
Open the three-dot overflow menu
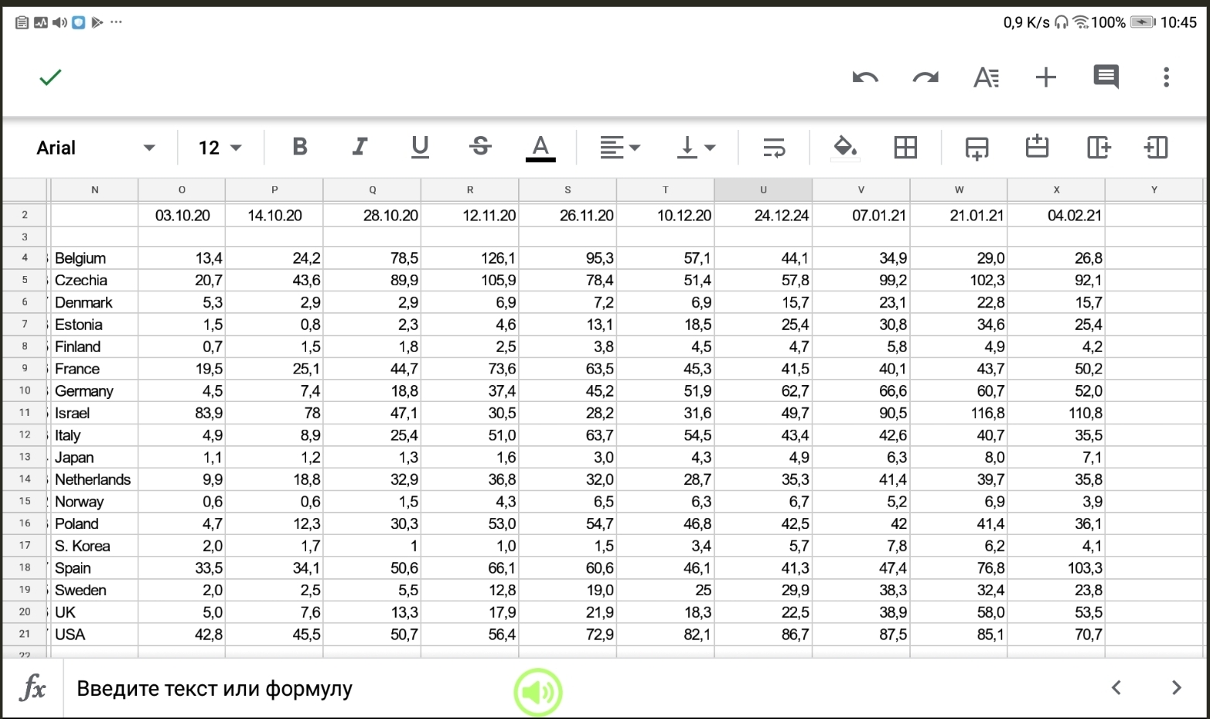coord(1166,77)
